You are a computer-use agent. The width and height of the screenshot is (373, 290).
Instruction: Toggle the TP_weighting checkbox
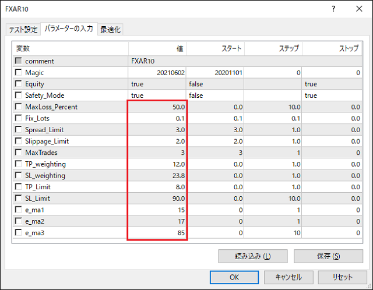click(18, 164)
